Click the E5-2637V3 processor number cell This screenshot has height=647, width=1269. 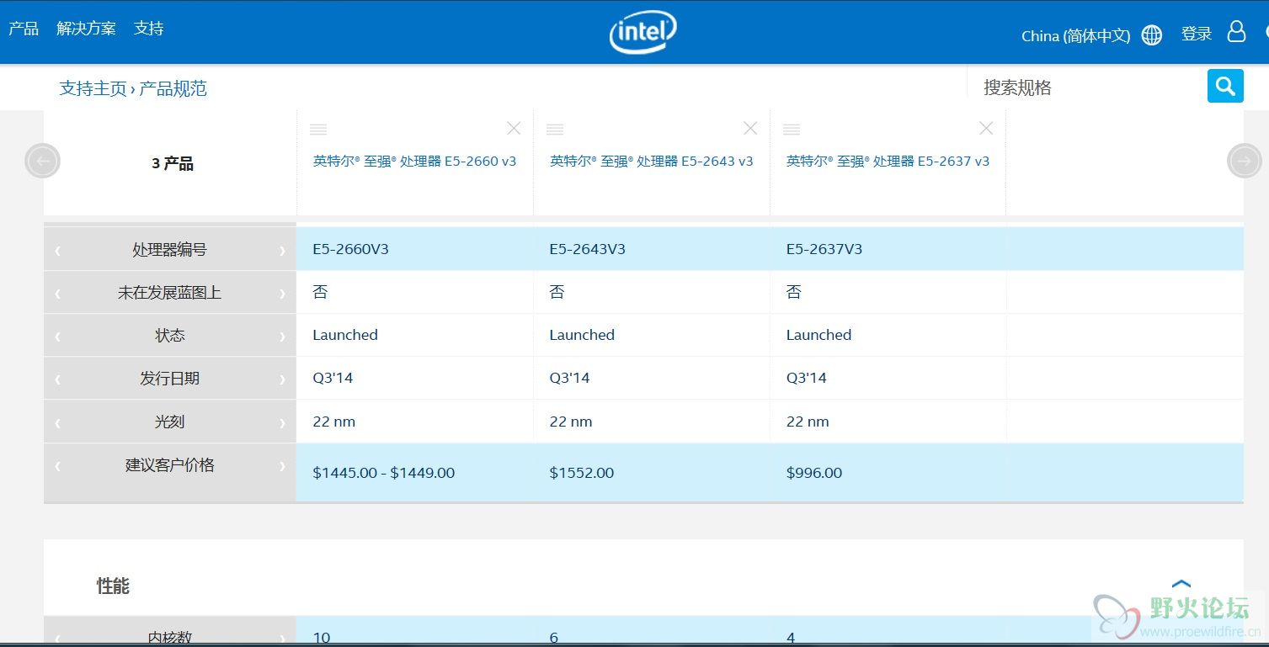[824, 249]
